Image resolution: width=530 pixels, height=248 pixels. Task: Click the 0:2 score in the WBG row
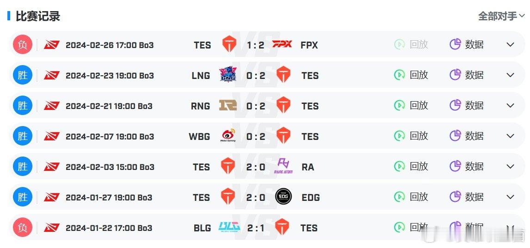[256, 136]
